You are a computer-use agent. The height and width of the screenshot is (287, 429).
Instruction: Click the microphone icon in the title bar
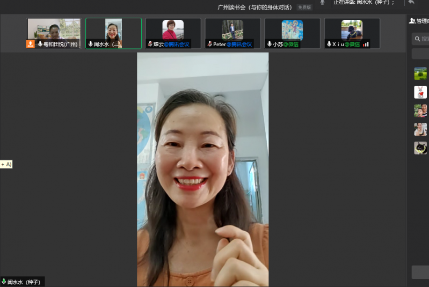pyautogui.click(x=322, y=3)
